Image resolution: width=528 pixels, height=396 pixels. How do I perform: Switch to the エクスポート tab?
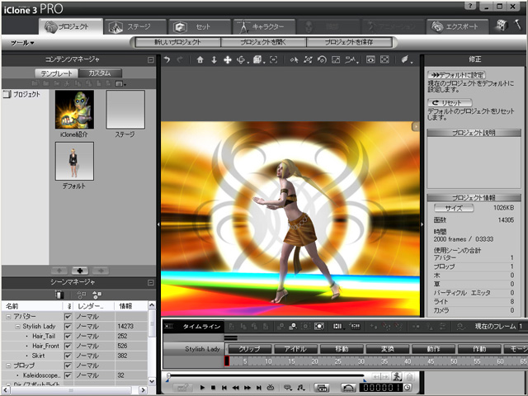tap(457, 26)
